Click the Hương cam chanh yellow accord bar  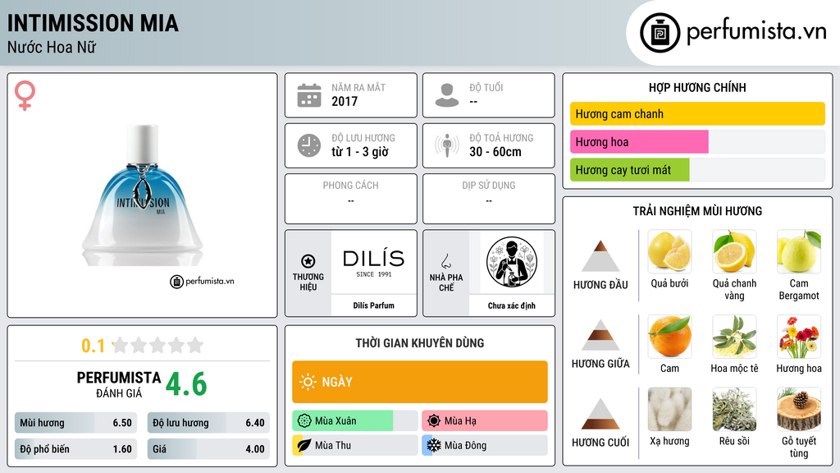(697, 113)
